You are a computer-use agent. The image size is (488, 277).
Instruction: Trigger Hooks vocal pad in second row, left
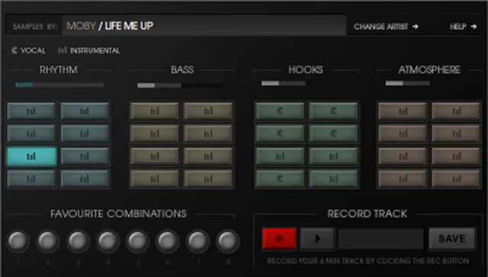pos(280,134)
